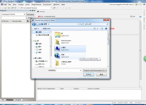Open the Tools menu
Screen dimensions: 146x105
tap(27, 4)
